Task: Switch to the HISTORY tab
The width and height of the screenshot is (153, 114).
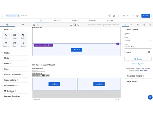Action: [x=110, y=20]
